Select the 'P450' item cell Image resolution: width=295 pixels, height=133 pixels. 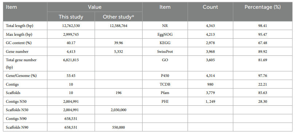click(165, 76)
